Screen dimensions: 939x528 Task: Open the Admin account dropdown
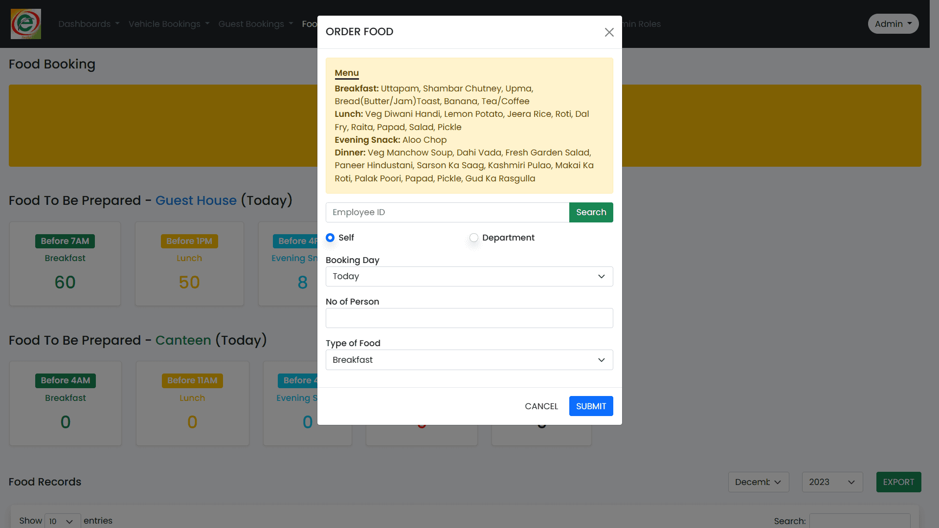click(x=893, y=23)
